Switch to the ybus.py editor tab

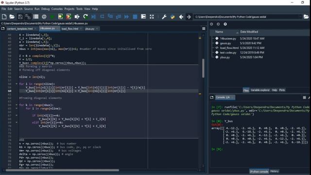tap(89, 29)
